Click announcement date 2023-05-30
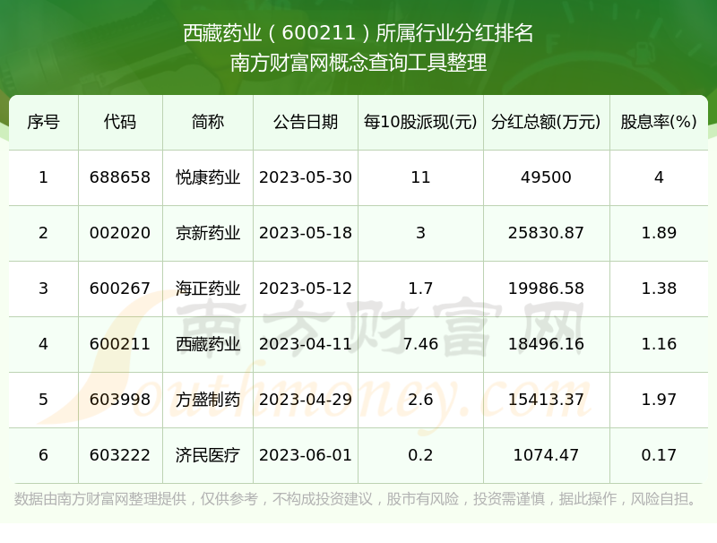 (306, 177)
